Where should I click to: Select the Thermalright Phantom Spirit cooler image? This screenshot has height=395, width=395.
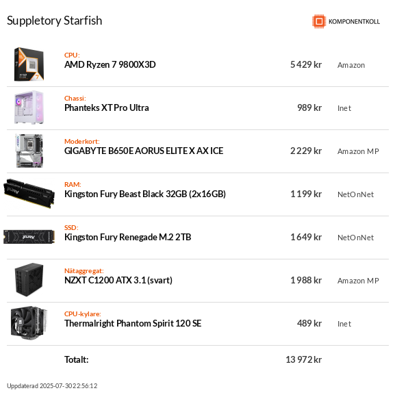[29, 323]
